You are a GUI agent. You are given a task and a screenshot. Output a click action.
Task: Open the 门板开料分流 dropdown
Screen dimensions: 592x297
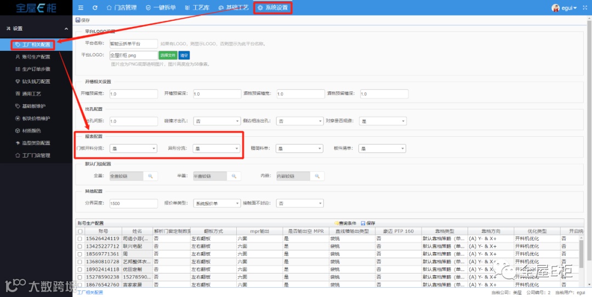coord(133,149)
